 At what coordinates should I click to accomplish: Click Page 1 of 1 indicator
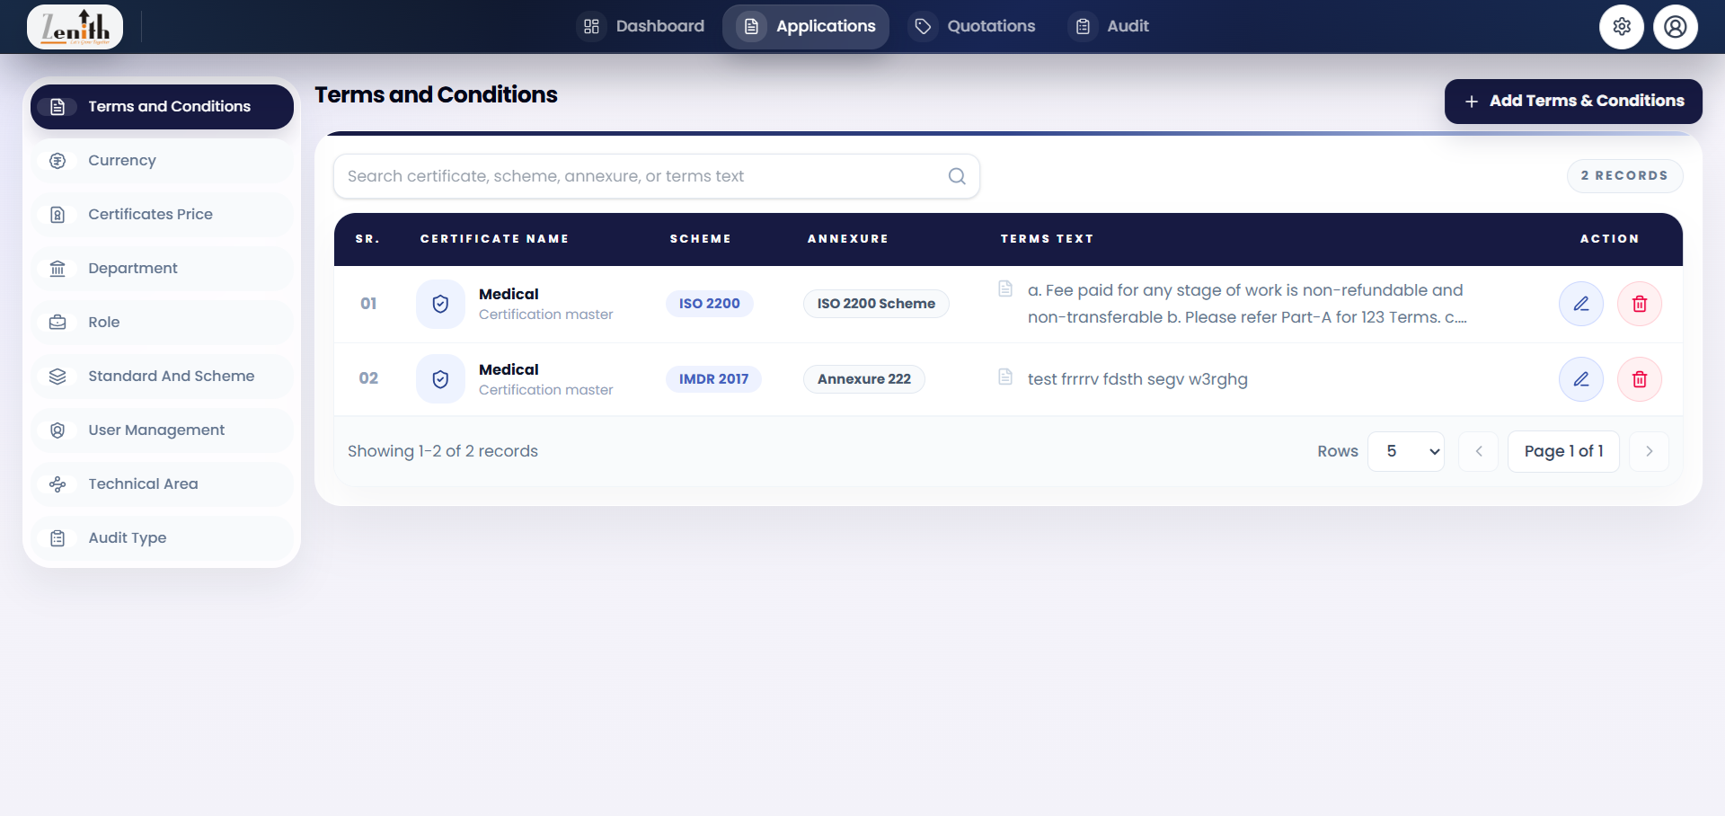click(x=1563, y=451)
